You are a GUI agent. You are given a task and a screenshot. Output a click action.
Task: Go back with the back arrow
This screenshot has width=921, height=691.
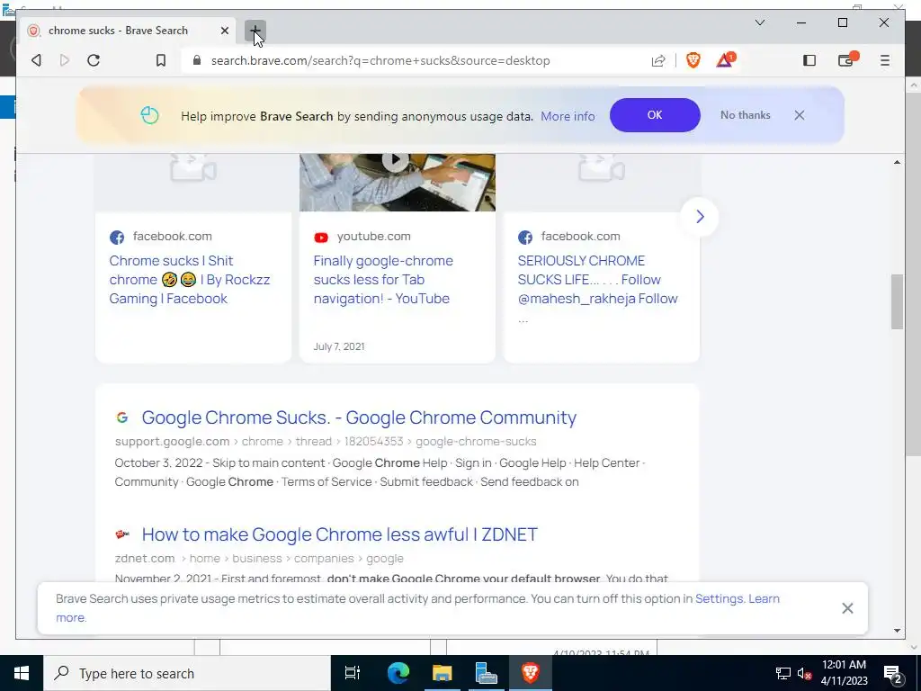coord(36,60)
